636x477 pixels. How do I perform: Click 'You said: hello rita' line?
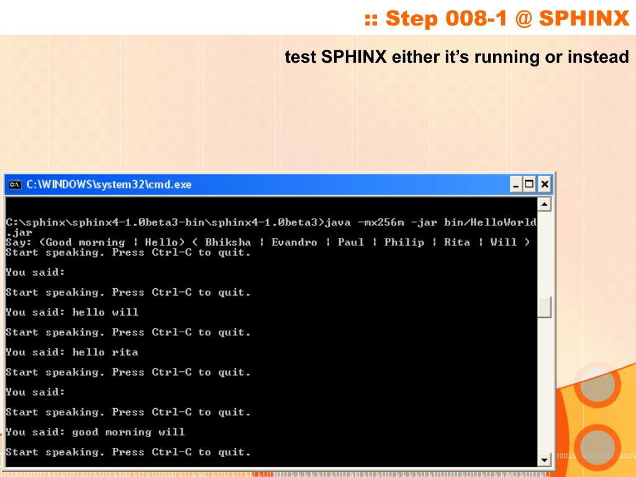click(72, 352)
